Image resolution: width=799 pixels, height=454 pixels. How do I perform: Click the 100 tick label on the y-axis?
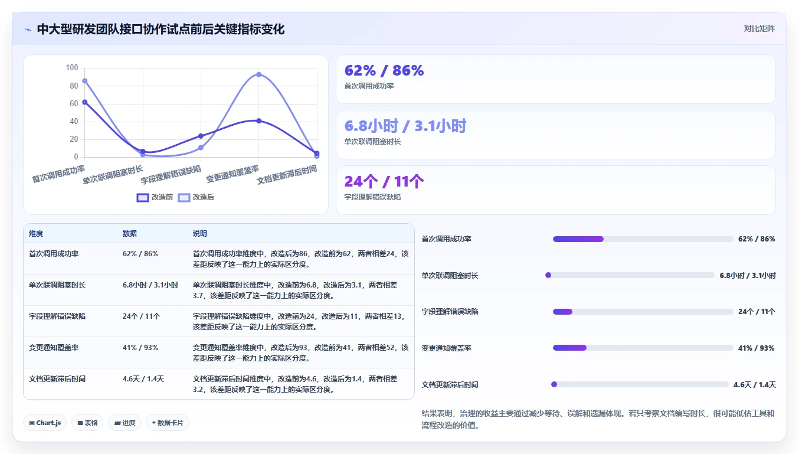[x=71, y=68]
